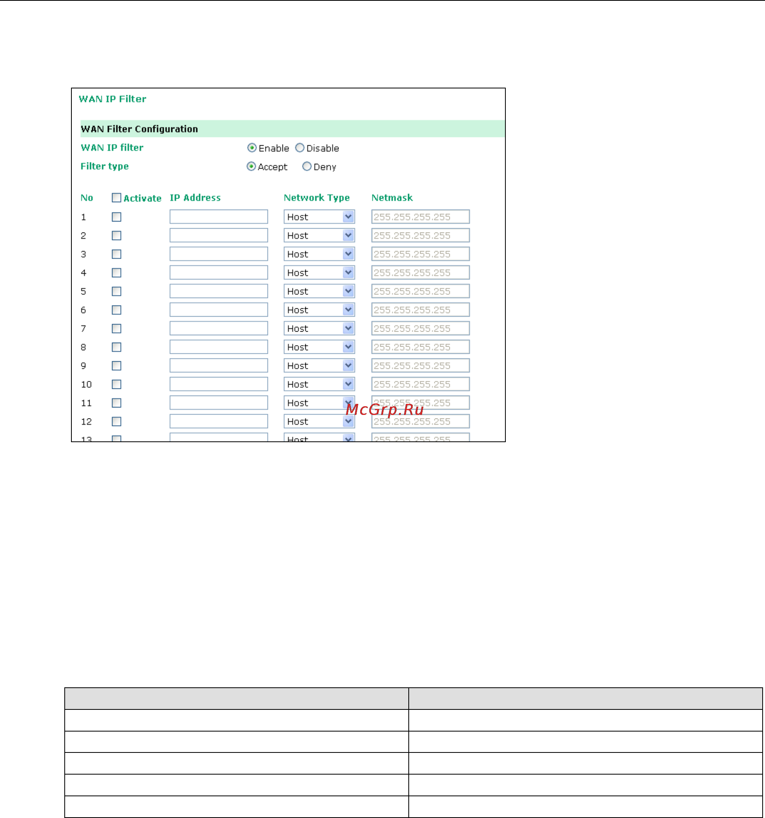Click the IP Address field in row 2

(219, 235)
